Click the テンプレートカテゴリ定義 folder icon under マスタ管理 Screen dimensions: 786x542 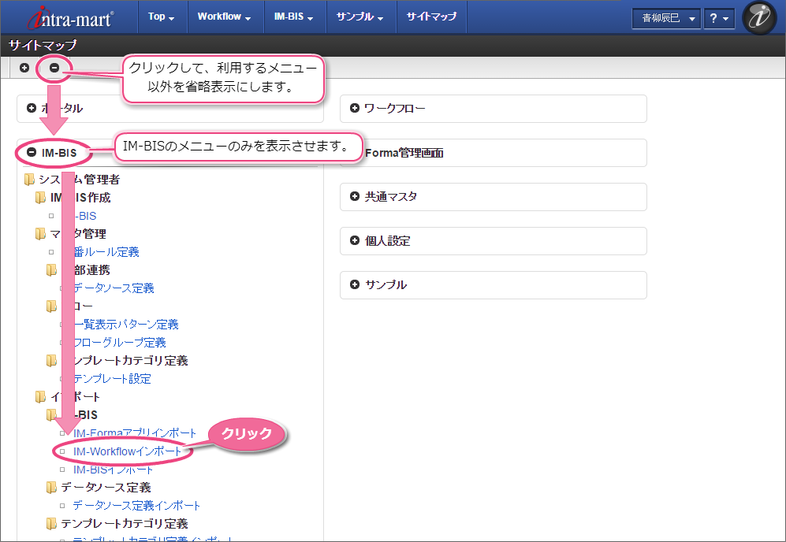click(x=51, y=360)
